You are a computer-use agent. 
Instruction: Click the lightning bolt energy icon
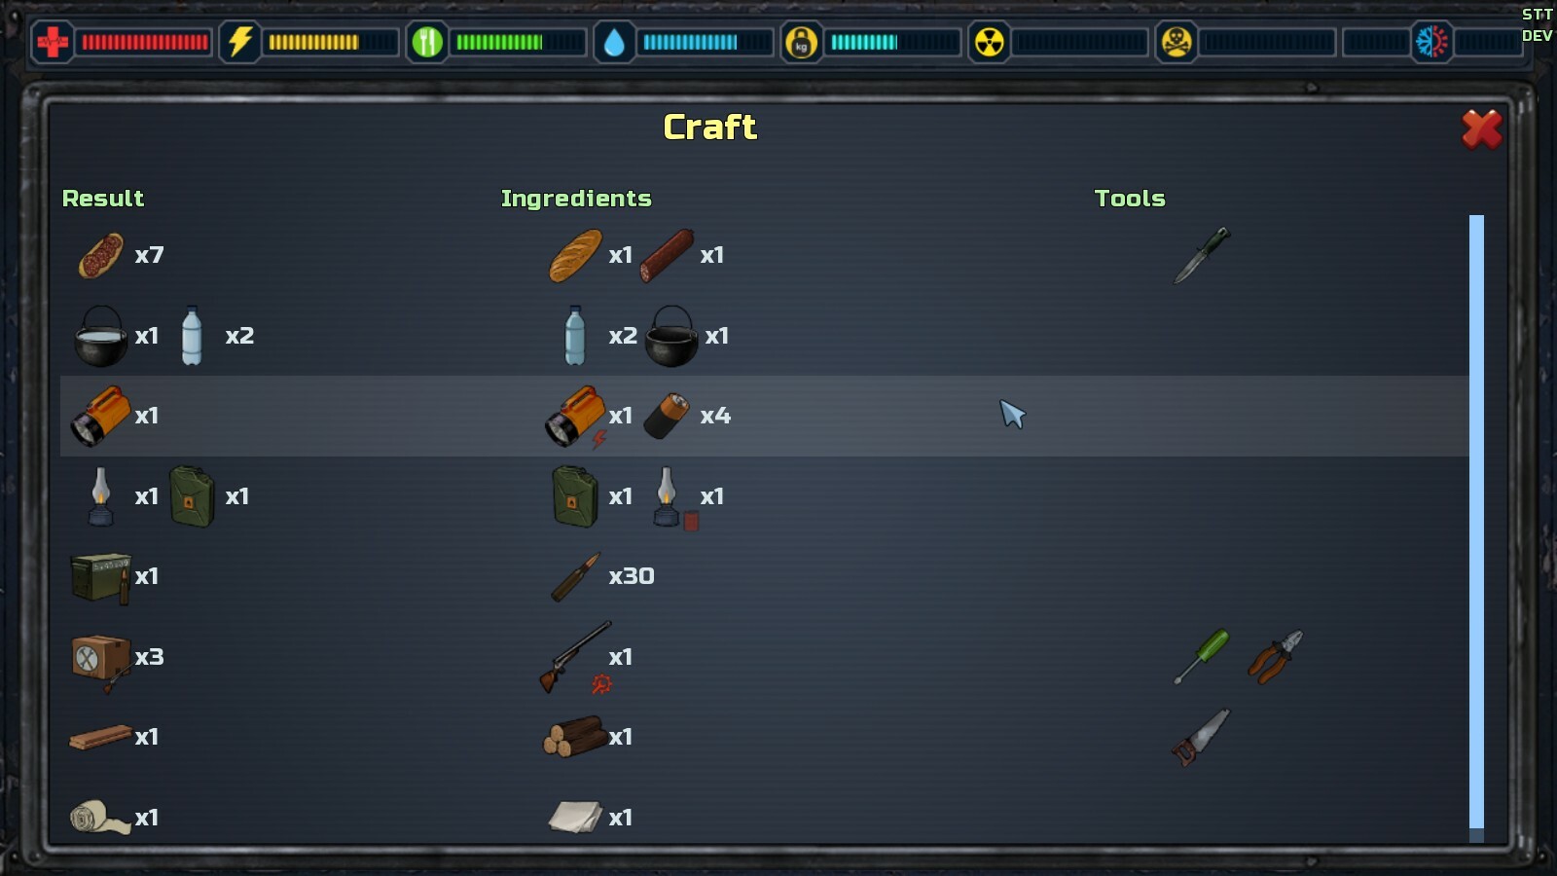(x=239, y=42)
